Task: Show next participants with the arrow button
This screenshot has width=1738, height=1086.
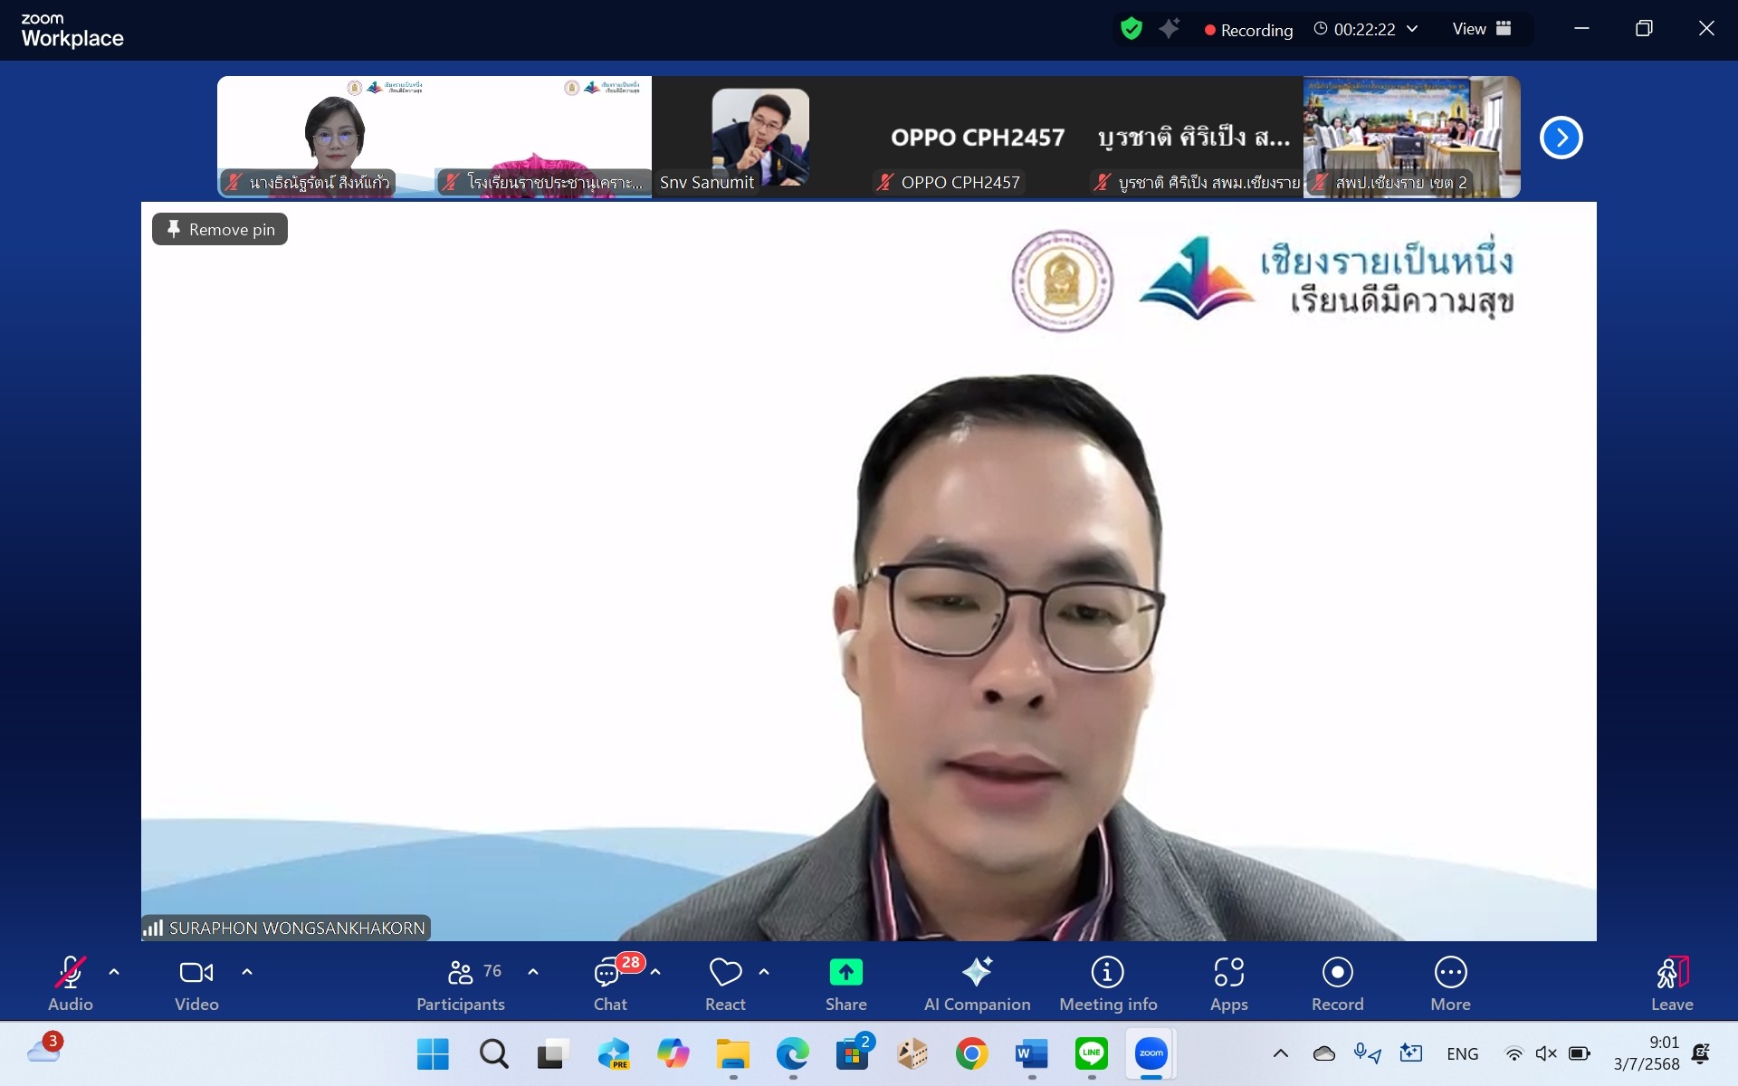Action: pyautogui.click(x=1561, y=138)
